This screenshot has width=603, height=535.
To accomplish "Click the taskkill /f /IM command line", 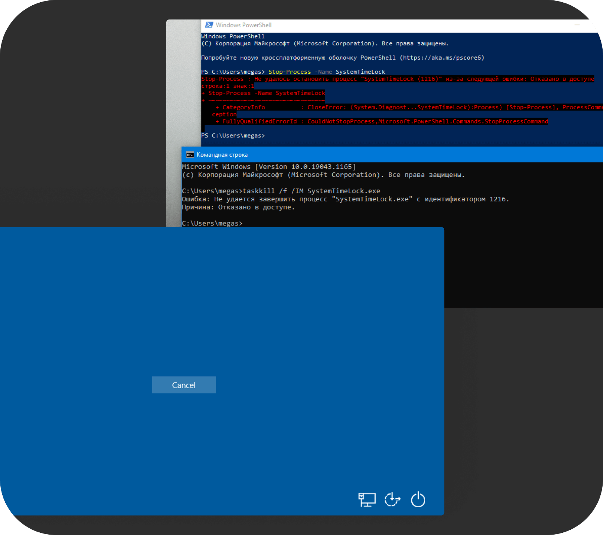I will pyautogui.click(x=281, y=191).
